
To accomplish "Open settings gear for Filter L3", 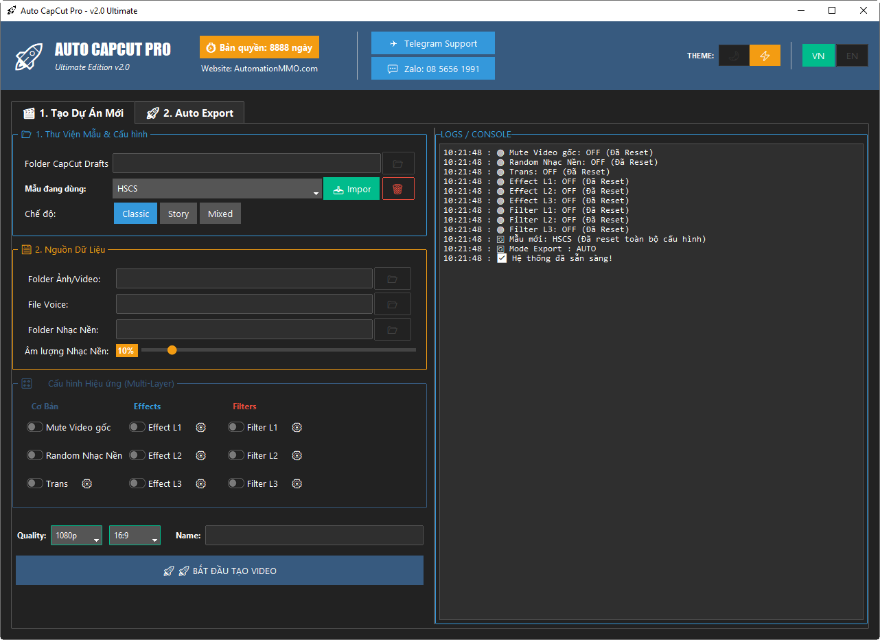I will [x=297, y=483].
